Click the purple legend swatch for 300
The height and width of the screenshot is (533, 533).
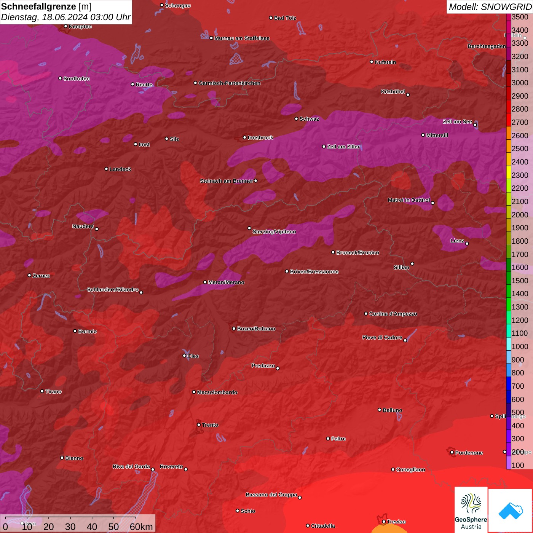pos(509,436)
